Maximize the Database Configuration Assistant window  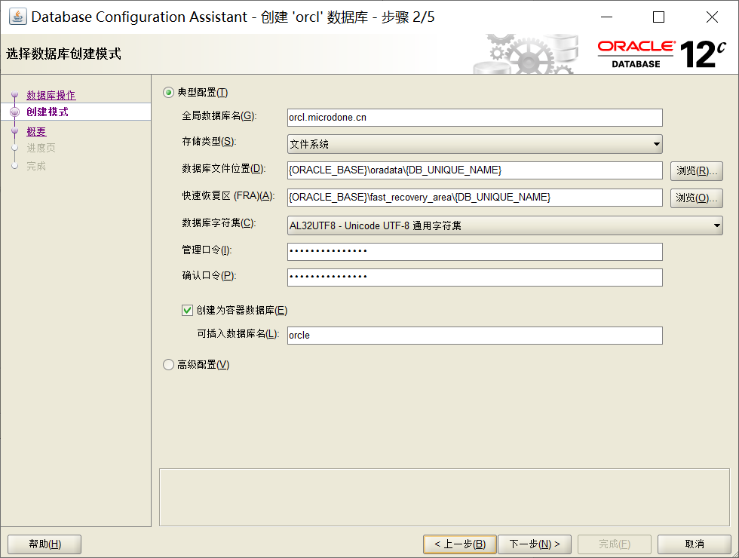[x=658, y=17]
